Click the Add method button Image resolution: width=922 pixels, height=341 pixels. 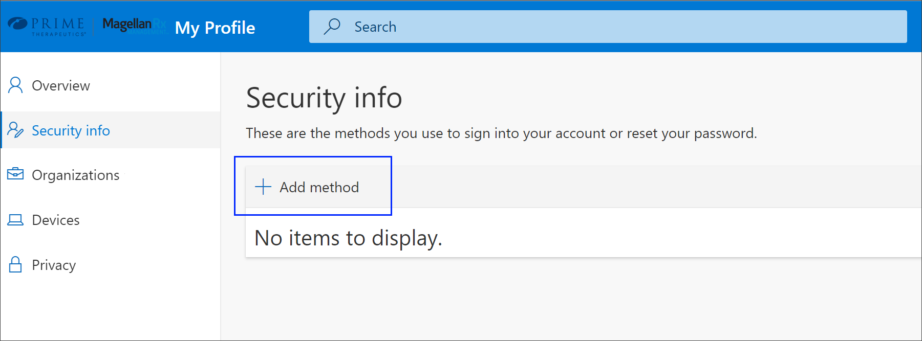(307, 187)
